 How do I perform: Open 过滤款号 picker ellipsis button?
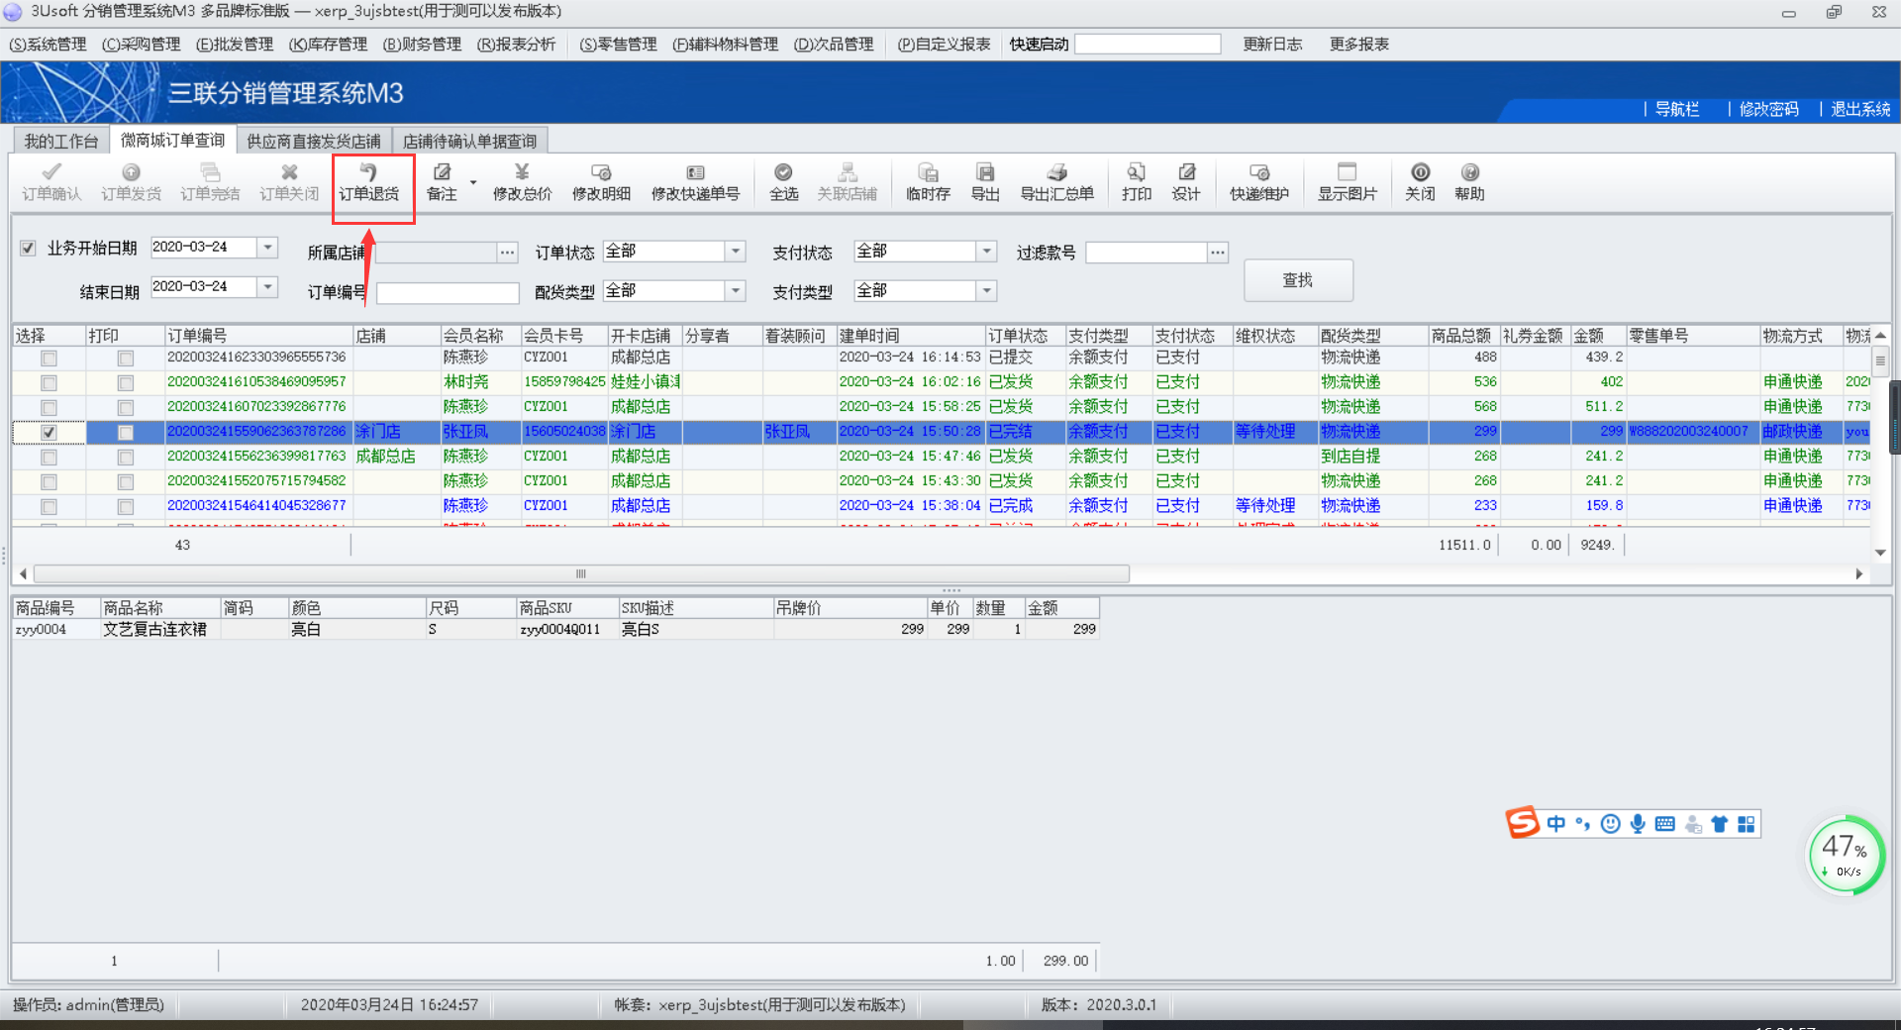1218,253
